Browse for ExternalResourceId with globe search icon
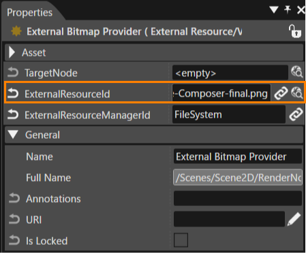Image resolution: width=306 pixels, height=253 pixels. 297,93
